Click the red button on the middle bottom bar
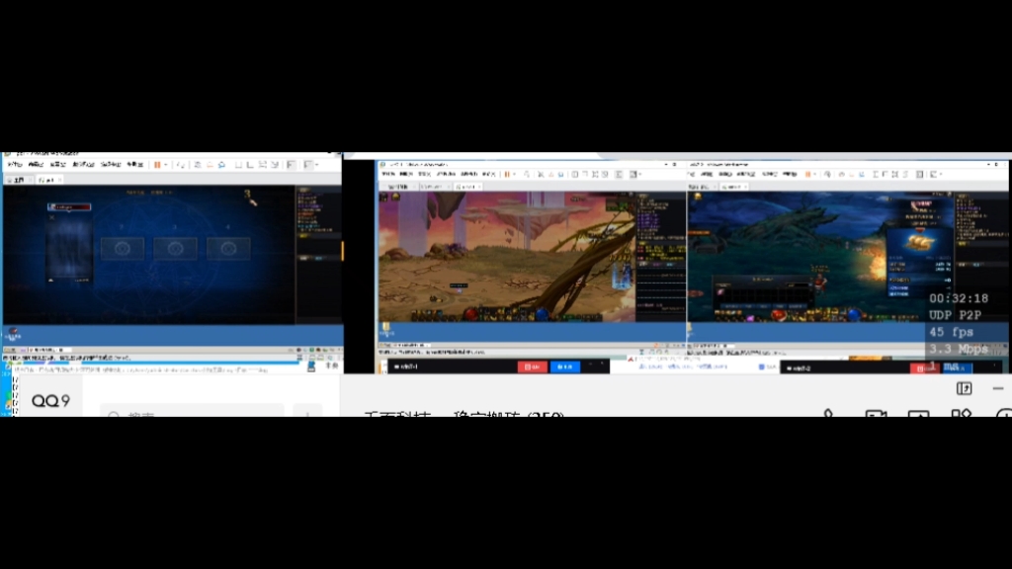 pyautogui.click(x=533, y=366)
